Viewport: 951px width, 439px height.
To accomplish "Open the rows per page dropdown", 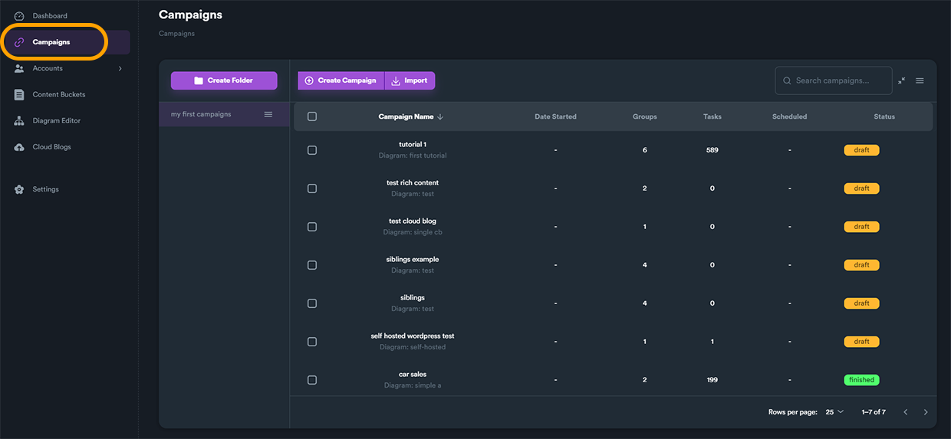I will pyautogui.click(x=834, y=412).
